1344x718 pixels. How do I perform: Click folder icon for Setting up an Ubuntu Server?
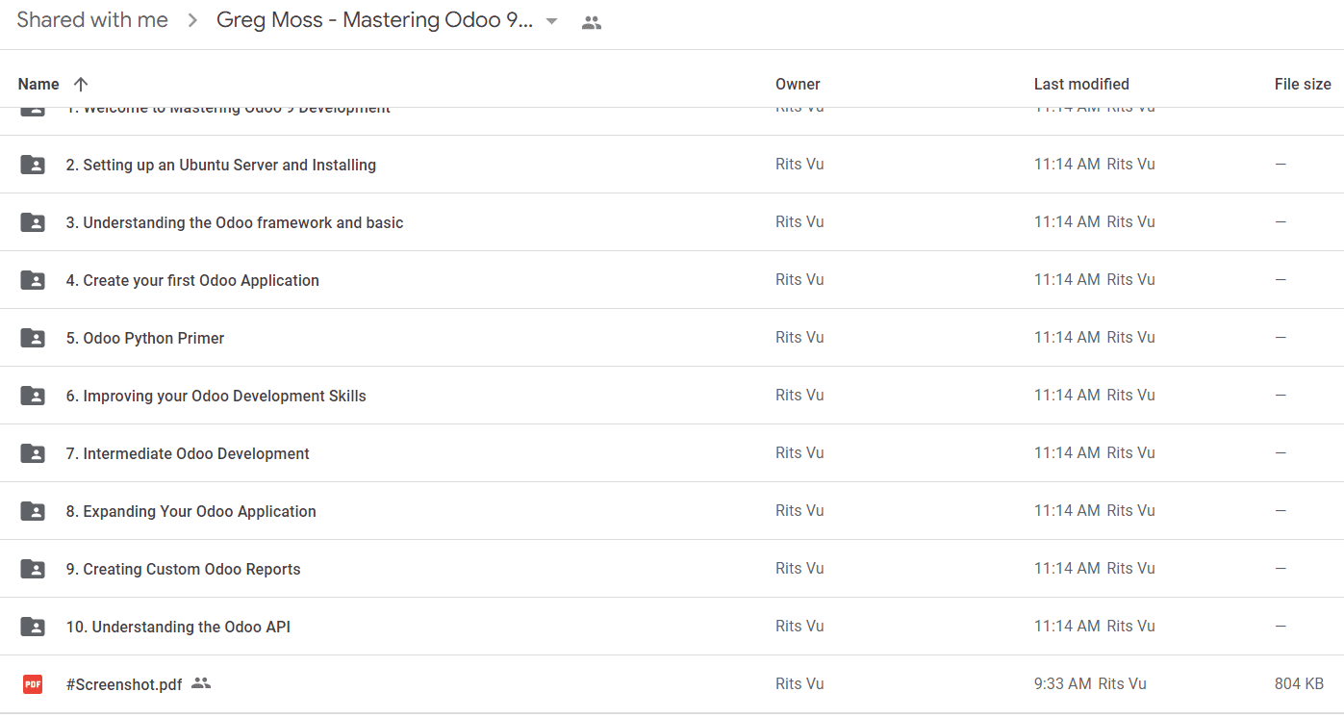click(x=33, y=165)
